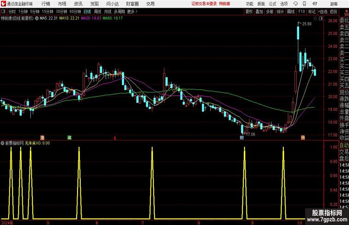Open the 交易 menu
Image resolution: width=349 pixels, height=225 pixels.
pyautogui.click(x=150, y=4)
